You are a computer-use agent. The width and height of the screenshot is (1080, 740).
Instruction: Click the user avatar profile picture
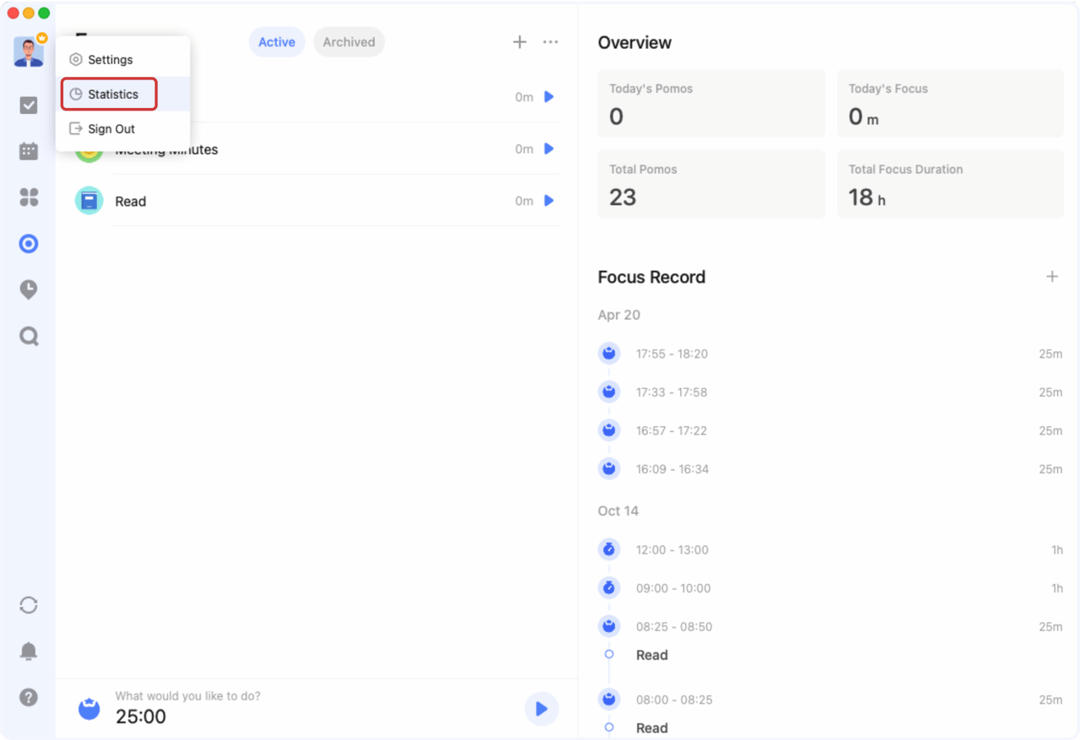29,52
